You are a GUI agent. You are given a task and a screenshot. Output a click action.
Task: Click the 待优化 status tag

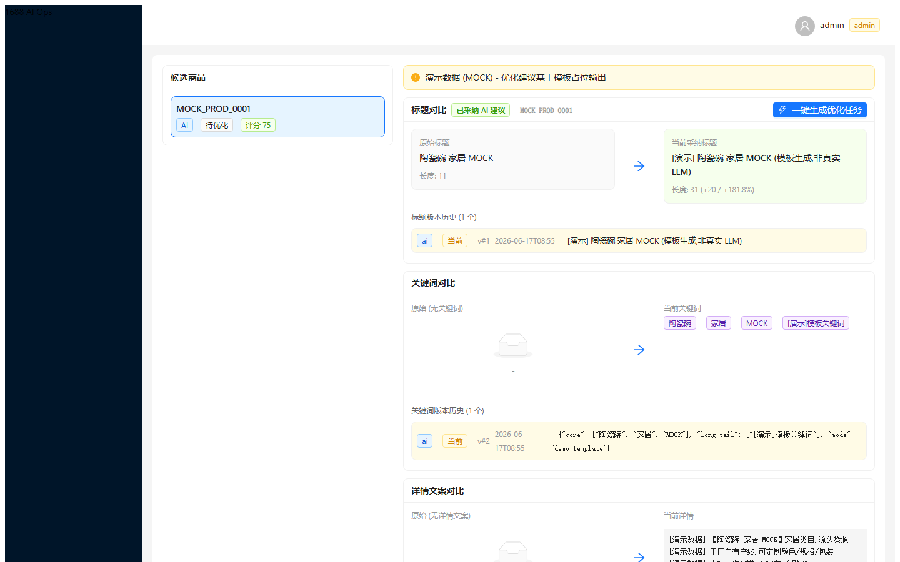click(217, 125)
